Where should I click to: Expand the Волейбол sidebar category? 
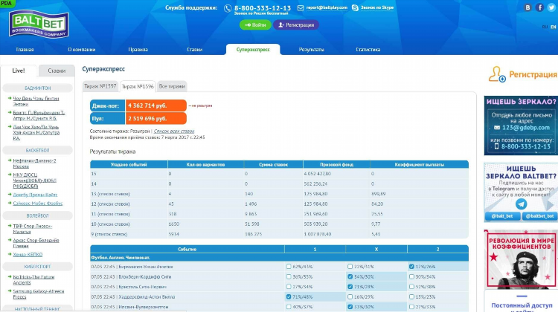point(38,215)
